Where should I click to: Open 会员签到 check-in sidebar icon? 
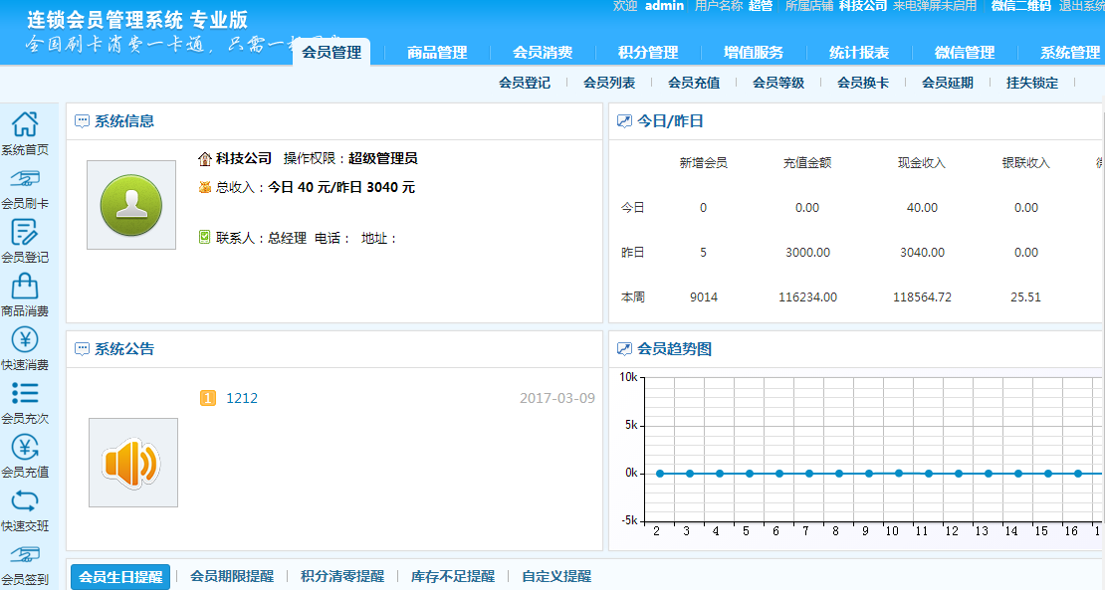[x=25, y=555]
